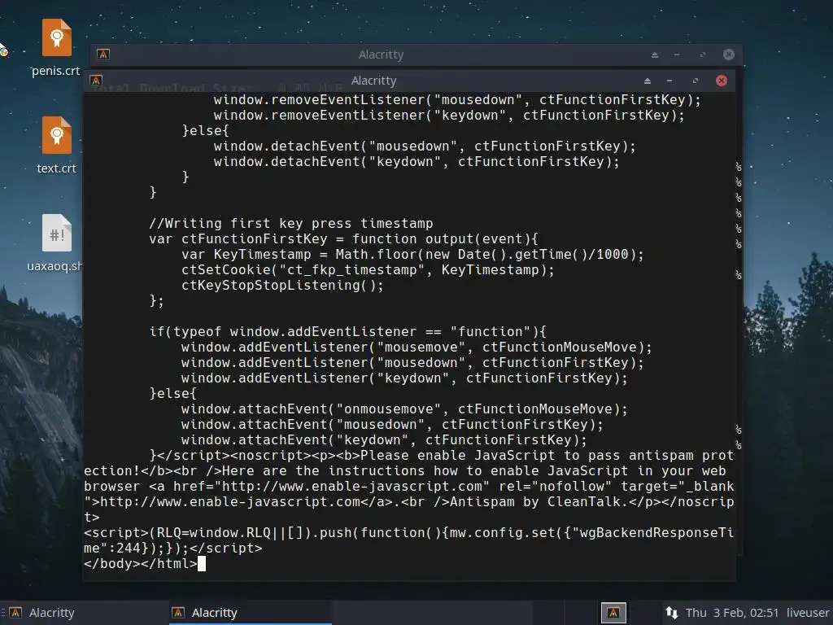
Task: Close the back Alacritty window with grey button
Action: [x=729, y=55]
